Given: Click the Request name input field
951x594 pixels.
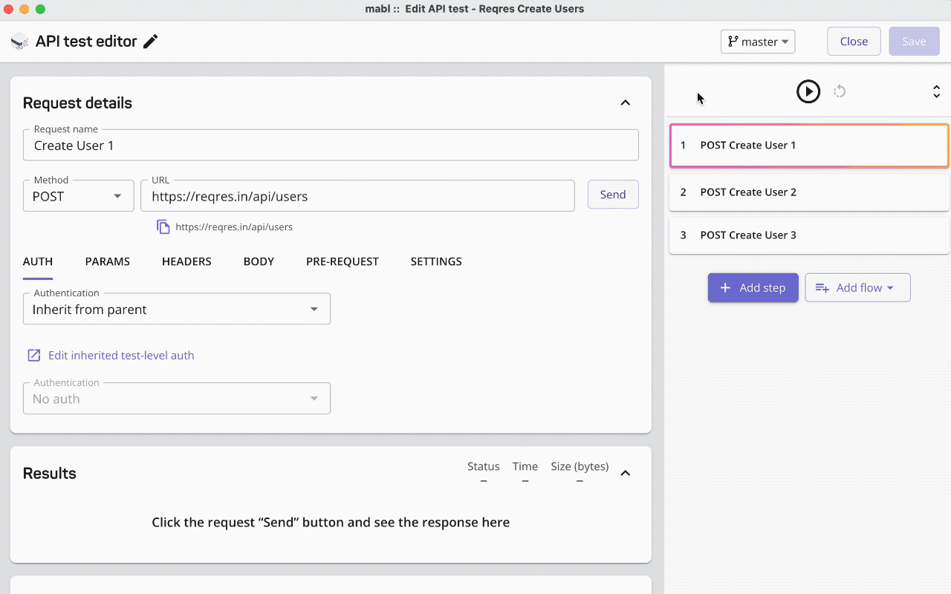Looking at the screenshot, I should point(331,146).
